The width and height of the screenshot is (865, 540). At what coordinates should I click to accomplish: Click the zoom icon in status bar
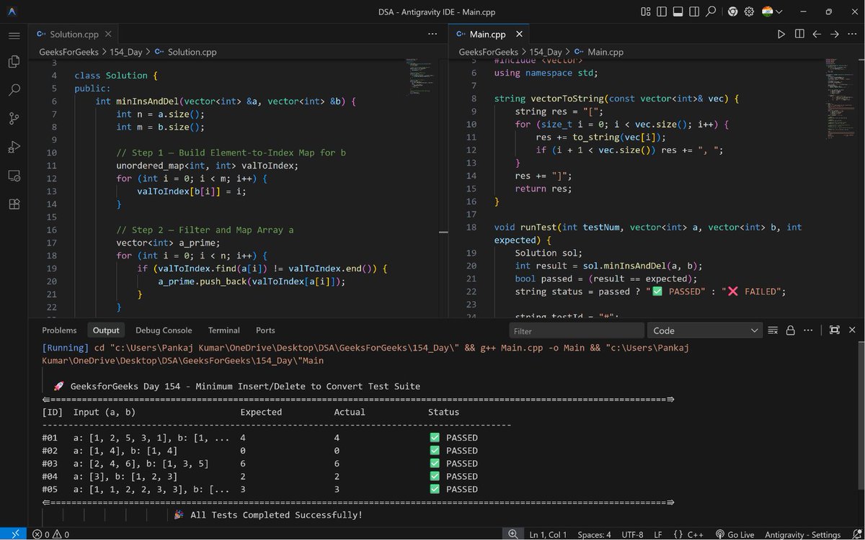[x=513, y=534]
